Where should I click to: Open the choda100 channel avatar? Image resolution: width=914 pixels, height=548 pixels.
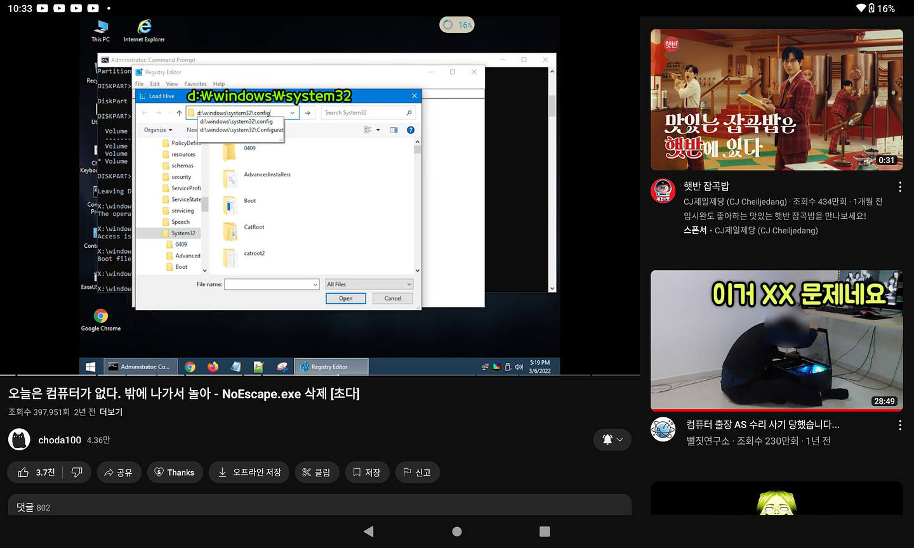pos(19,440)
